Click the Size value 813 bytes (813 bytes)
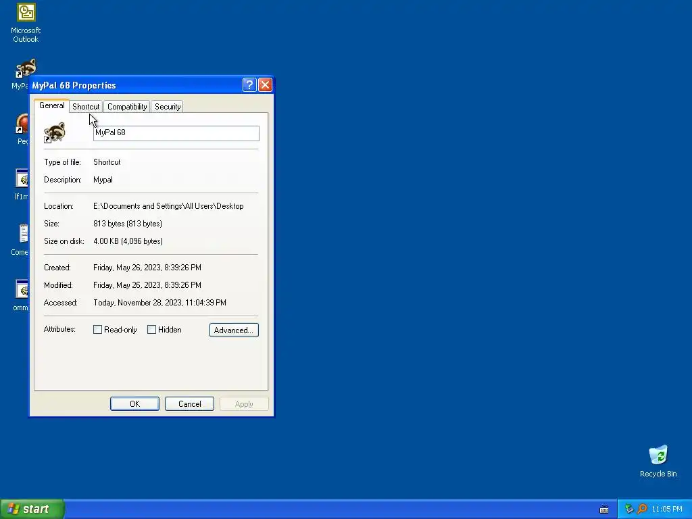 click(x=128, y=224)
